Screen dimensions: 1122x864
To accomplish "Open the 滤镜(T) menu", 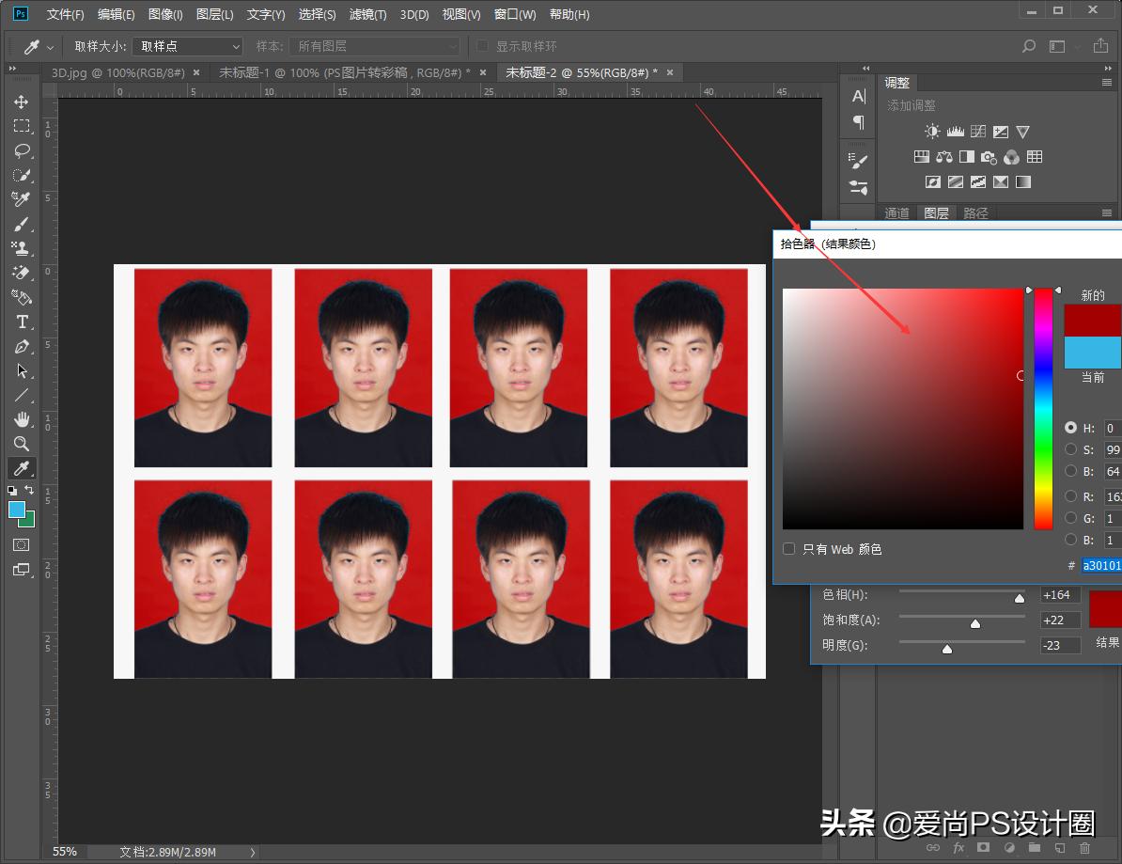I will [x=368, y=14].
